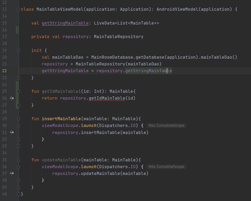Screen dimensions: 251x201
Task: Click suspend call gutter icon on line 37
Action: (12, 173)
